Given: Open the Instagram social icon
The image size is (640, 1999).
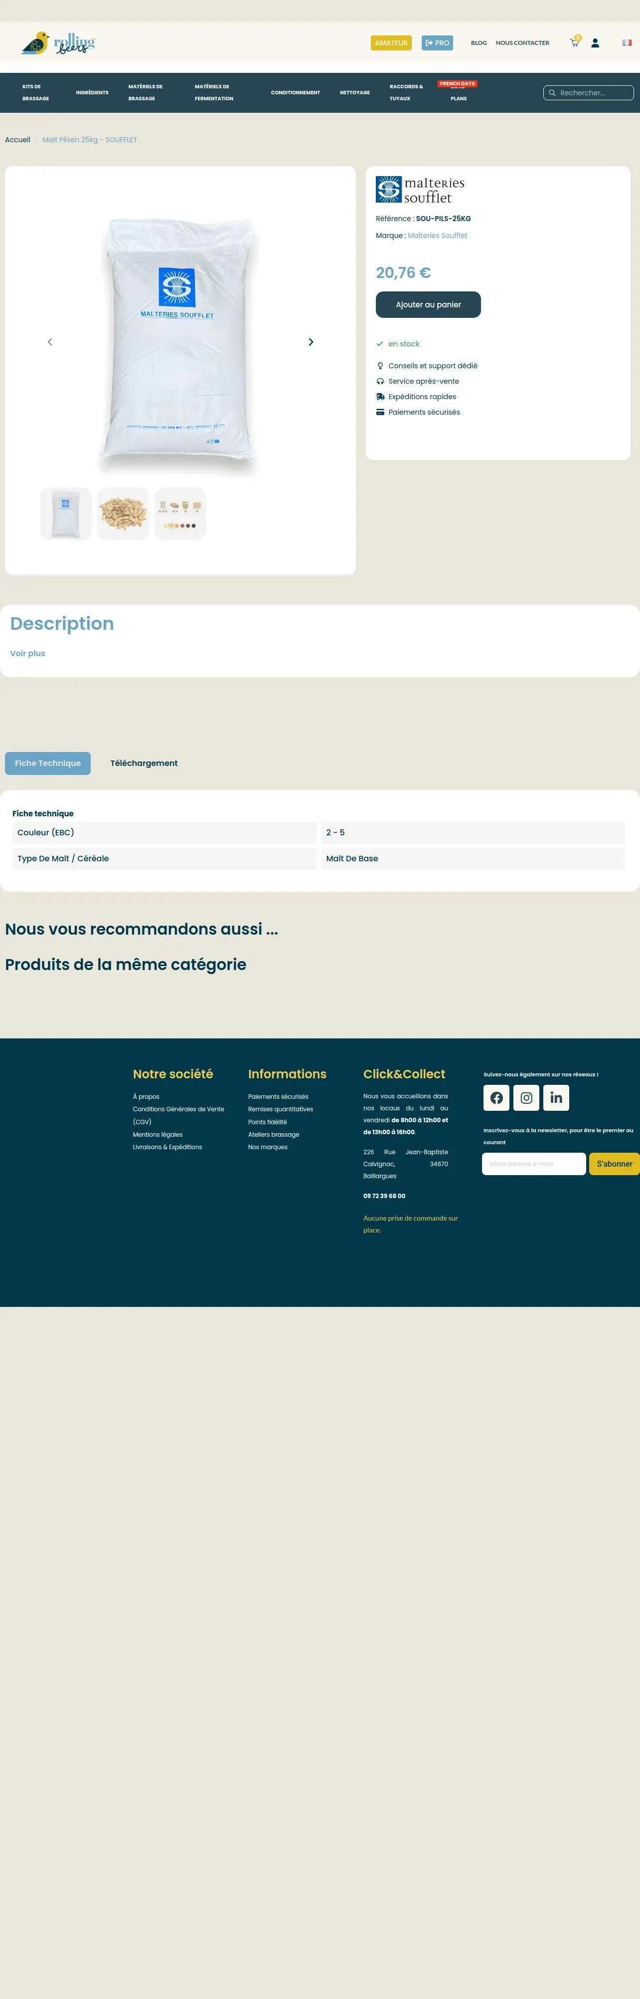Looking at the screenshot, I should [526, 1097].
